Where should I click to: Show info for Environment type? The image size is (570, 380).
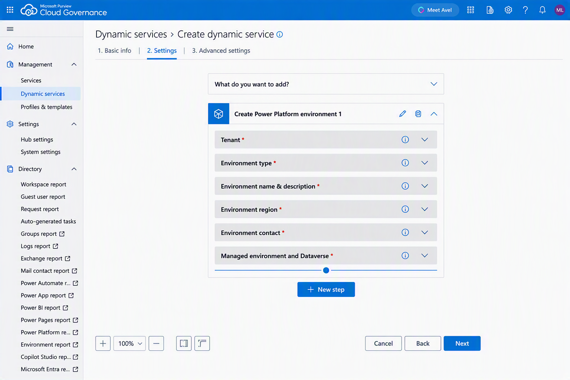tap(405, 163)
